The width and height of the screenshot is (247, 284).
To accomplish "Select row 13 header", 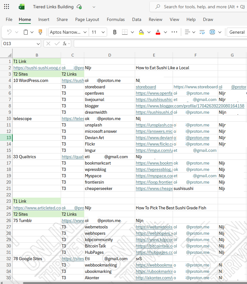I will pos(6,138).
